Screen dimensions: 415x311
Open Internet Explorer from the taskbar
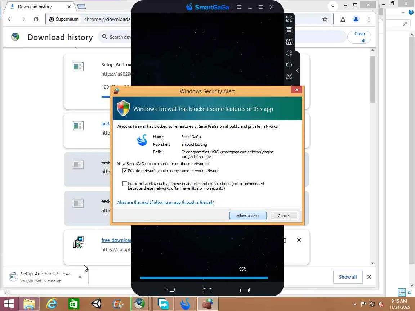point(52,304)
